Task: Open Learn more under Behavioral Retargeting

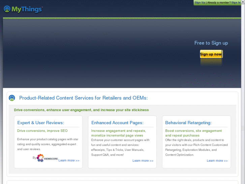Action: click(217, 161)
